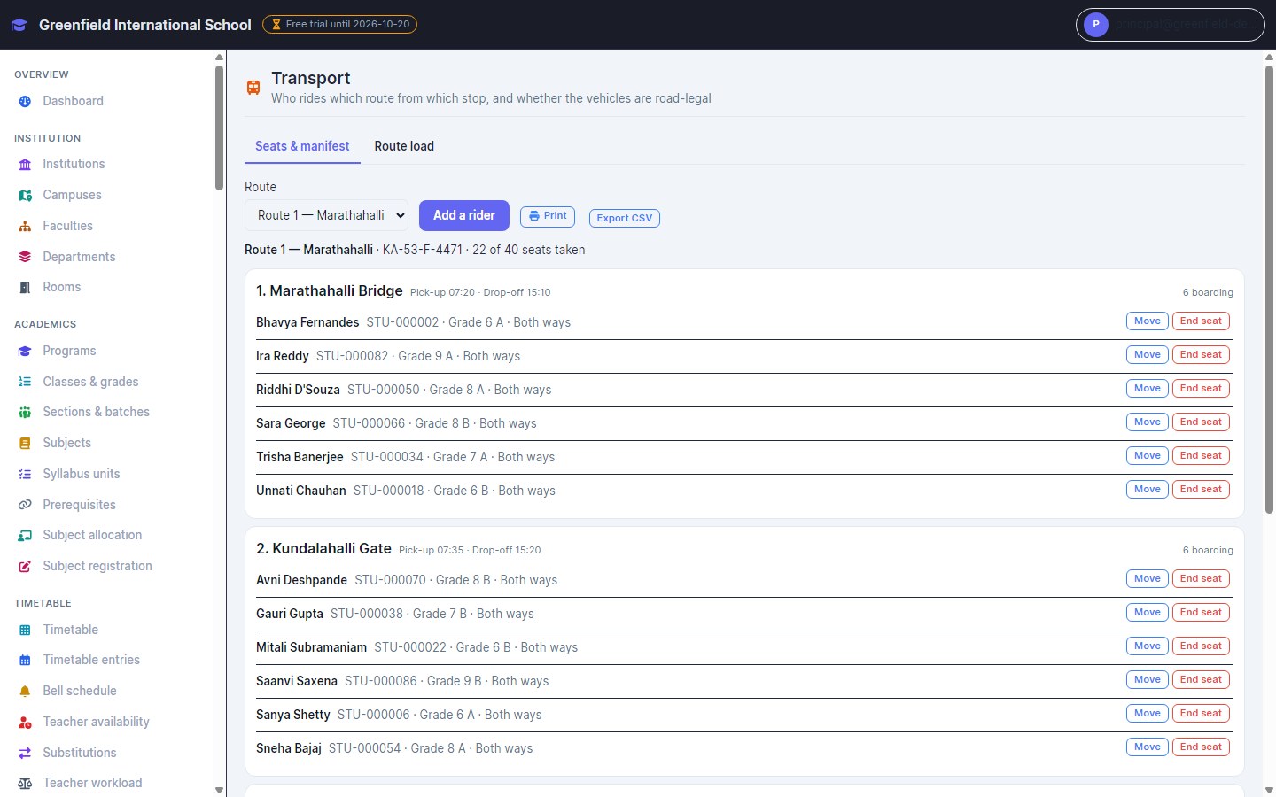The height and width of the screenshot is (797, 1276).
Task: Move Bhavya Fernandes to another stop
Action: coord(1148,321)
